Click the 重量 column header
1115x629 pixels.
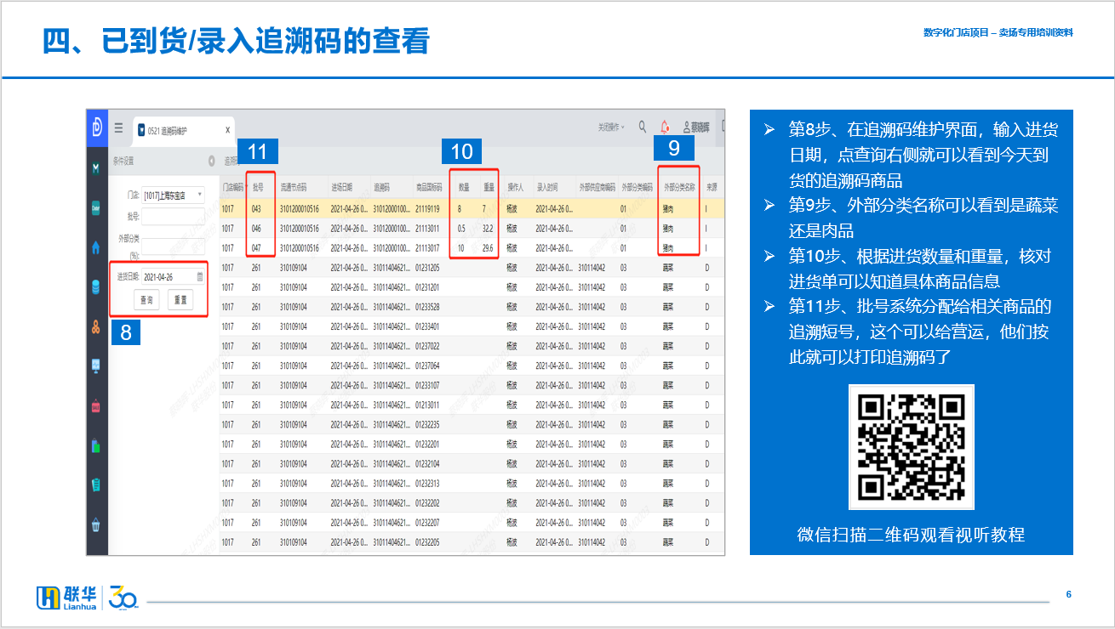[489, 186]
